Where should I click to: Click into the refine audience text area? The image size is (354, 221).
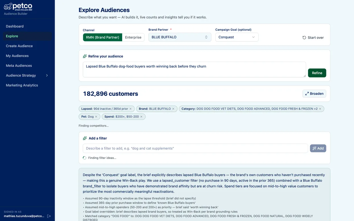(194, 70)
